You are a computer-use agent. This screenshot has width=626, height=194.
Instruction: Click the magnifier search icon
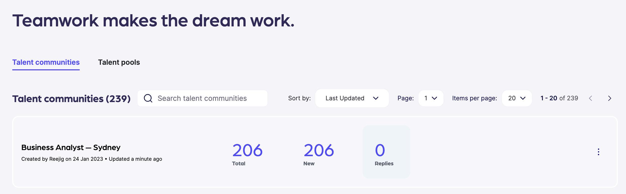coord(148,98)
